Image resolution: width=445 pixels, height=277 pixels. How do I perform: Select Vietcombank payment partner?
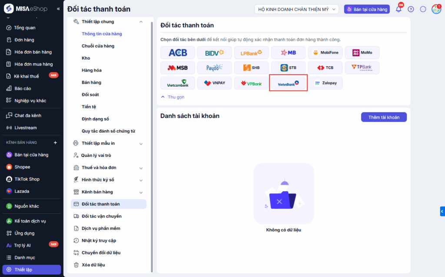click(x=178, y=83)
